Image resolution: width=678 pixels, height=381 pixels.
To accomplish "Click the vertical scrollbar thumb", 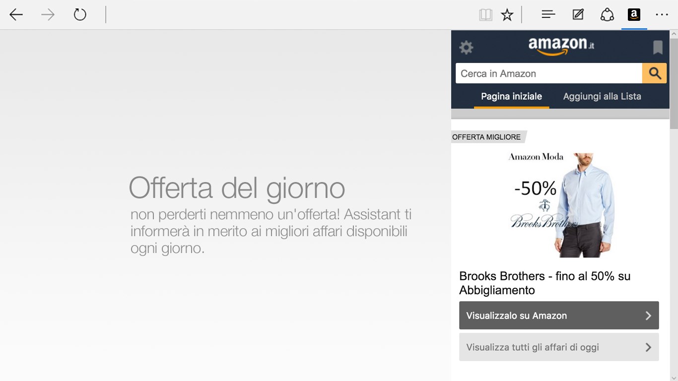I will (674, 83).
